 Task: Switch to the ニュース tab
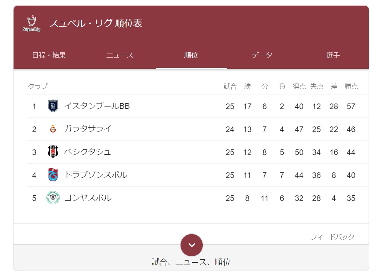coord(120,55)
